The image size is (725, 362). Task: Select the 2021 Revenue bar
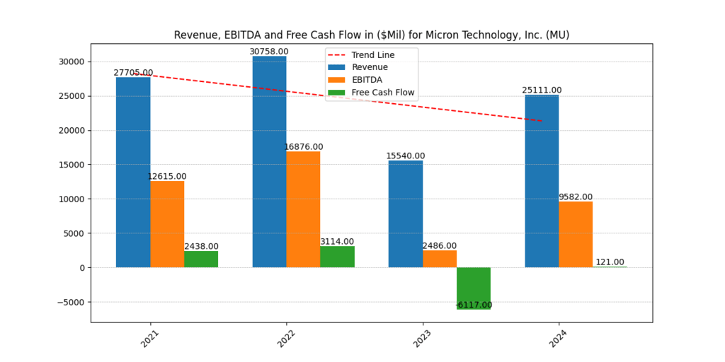click(x=133, y=172)
